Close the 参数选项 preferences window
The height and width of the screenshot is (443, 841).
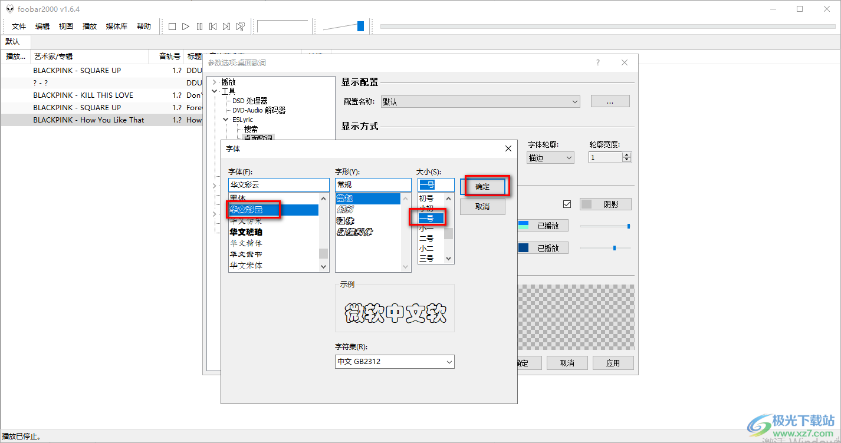(x=625, y=62)
